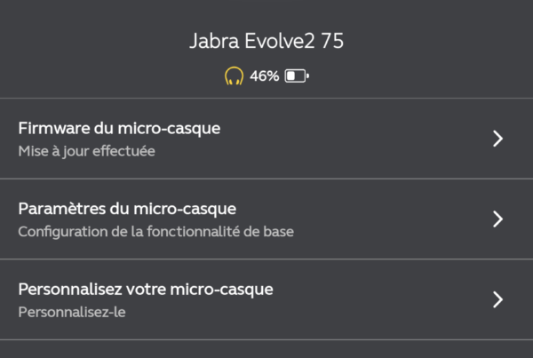Open Paramètres du micro-casque
533x358 pixels.
(x=266, y=219)
